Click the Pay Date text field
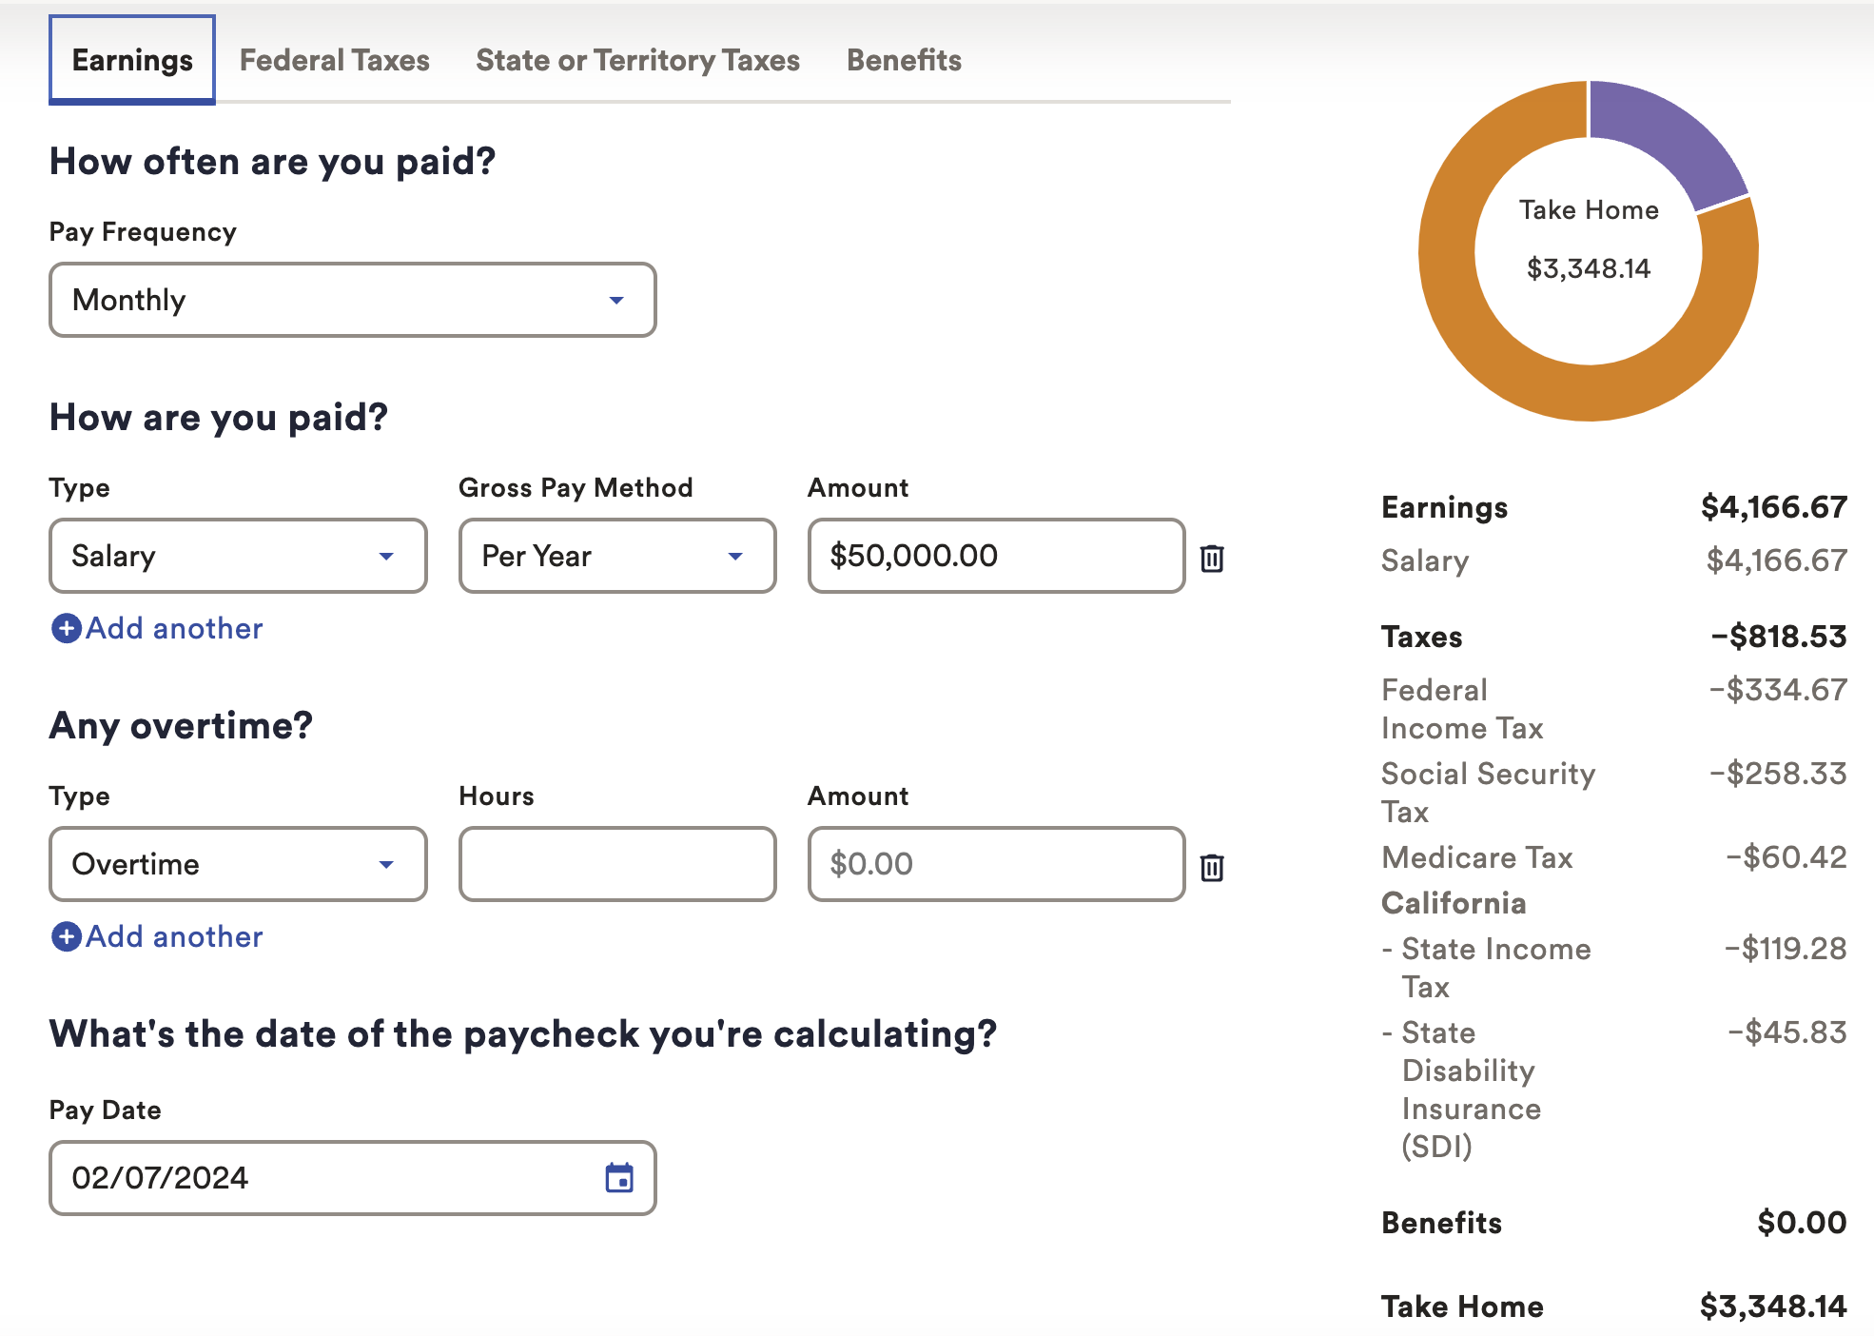Viewport: 1874px width, 1336px height. click(x=323, y=1178)
